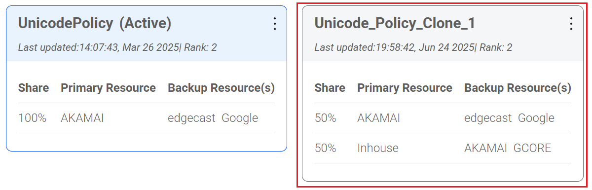Open the Unicode_Policy_Clone_1 three-dot options menu

click(x=571, y=24)
